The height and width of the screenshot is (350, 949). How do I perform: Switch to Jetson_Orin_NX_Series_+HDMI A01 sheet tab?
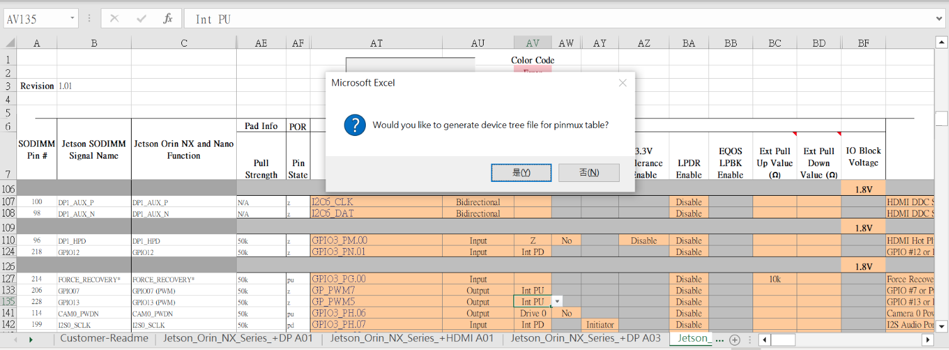(412, 339)
